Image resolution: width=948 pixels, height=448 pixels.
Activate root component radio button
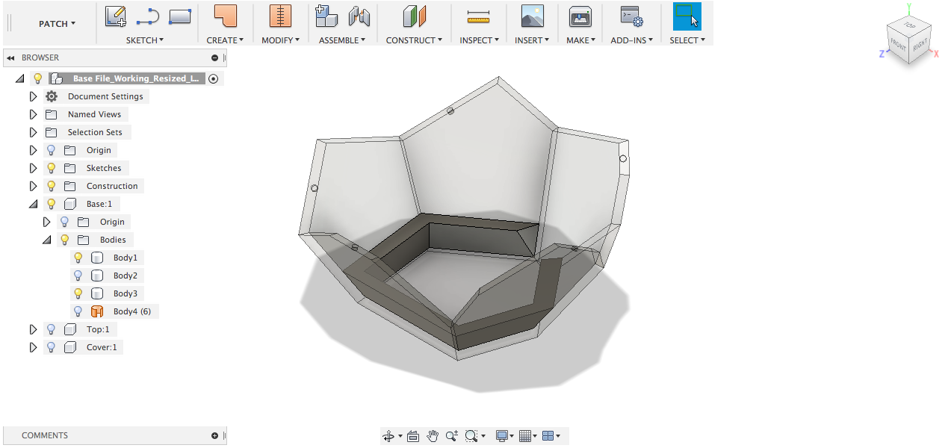214,78
